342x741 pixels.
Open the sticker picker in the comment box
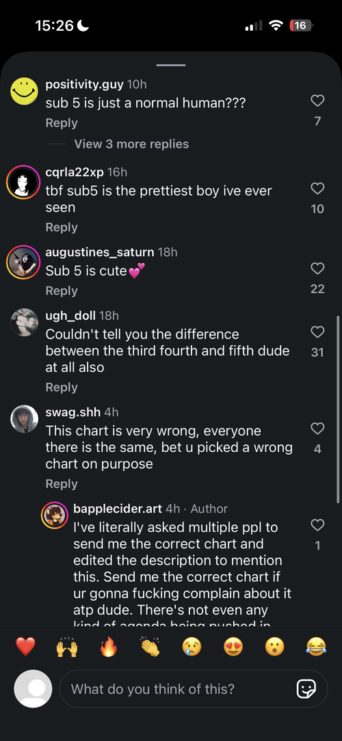(306, 689)
